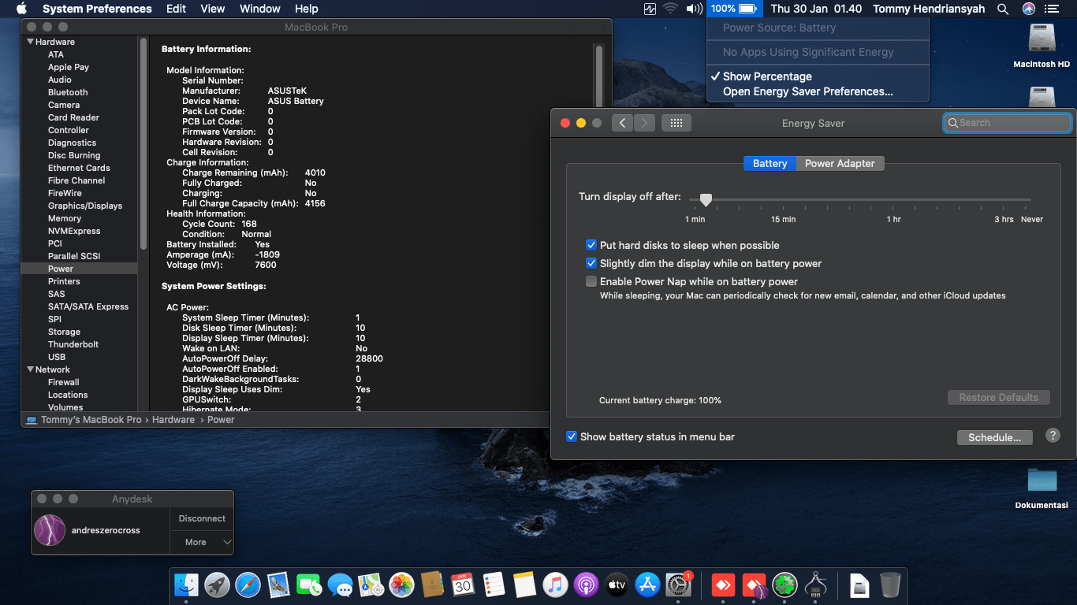Open Maps from the Dock
The width and height of the screenshot is (1077, 605).
click(371, 585)
